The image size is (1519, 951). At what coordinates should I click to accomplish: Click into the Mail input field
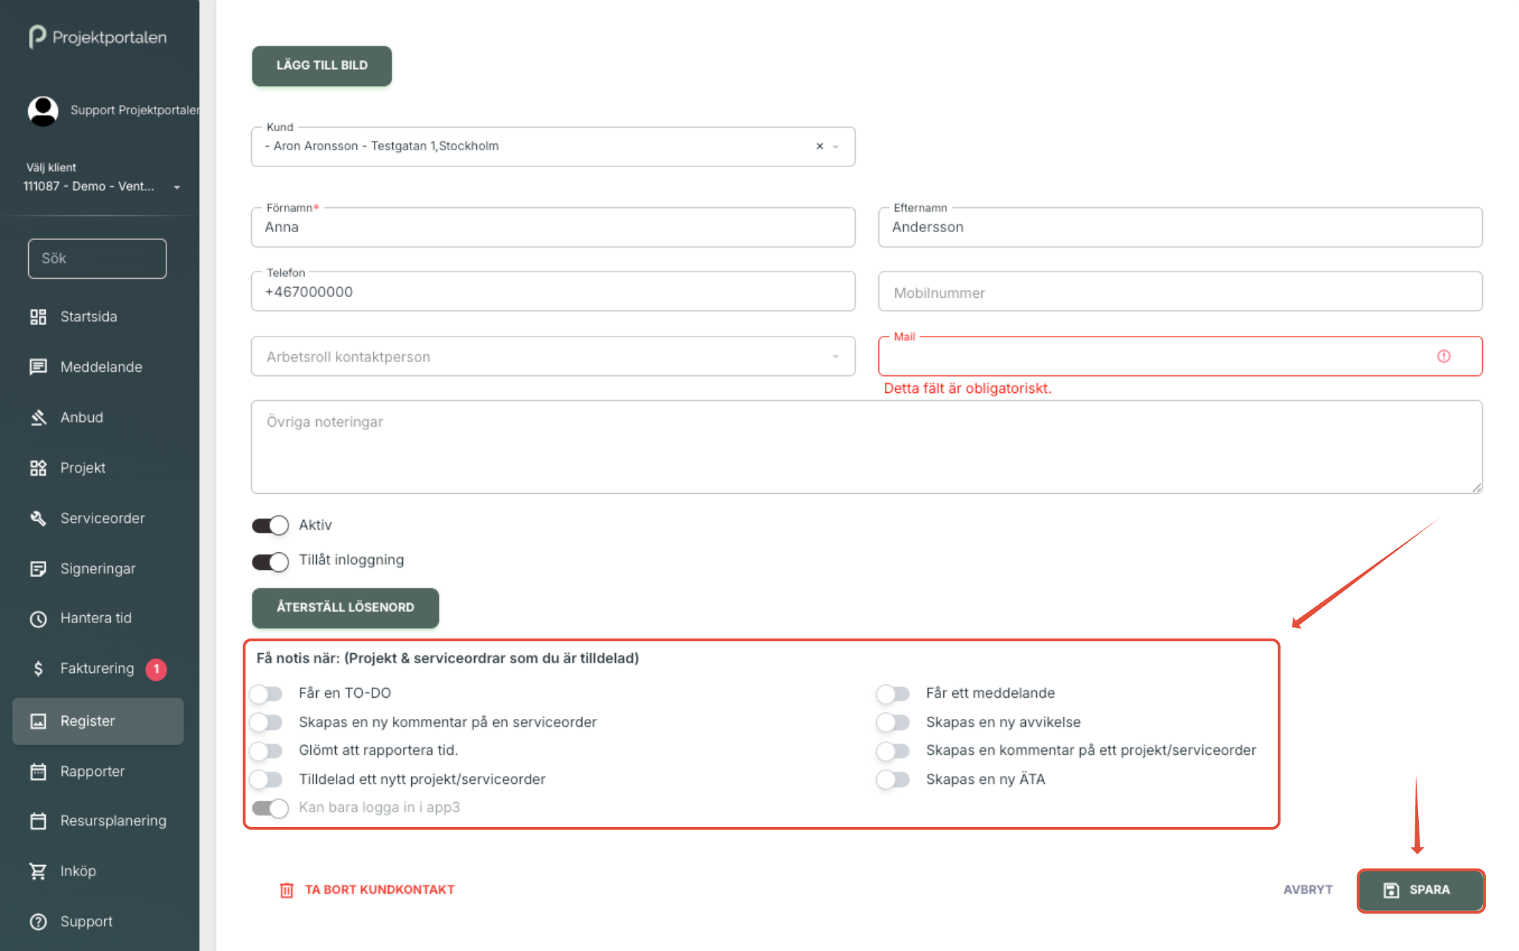point(1157,357)
